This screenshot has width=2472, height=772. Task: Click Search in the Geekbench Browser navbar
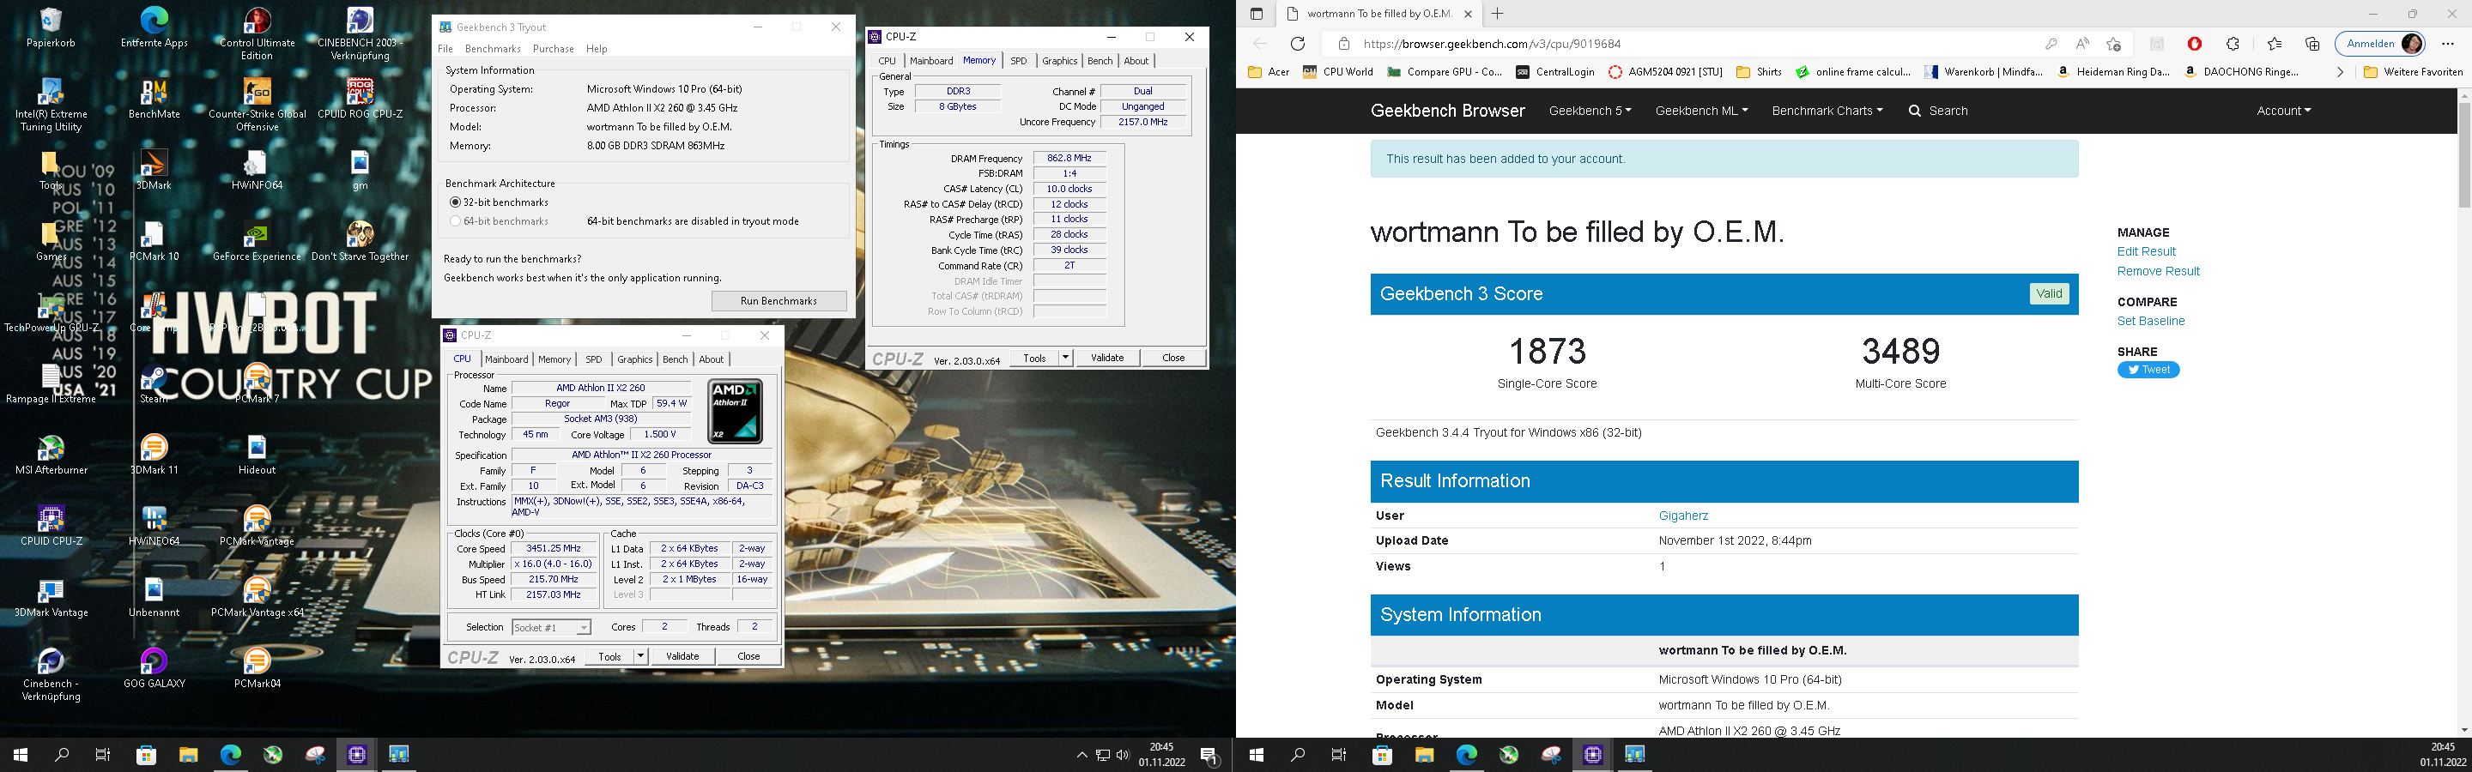pos(1937,111)
